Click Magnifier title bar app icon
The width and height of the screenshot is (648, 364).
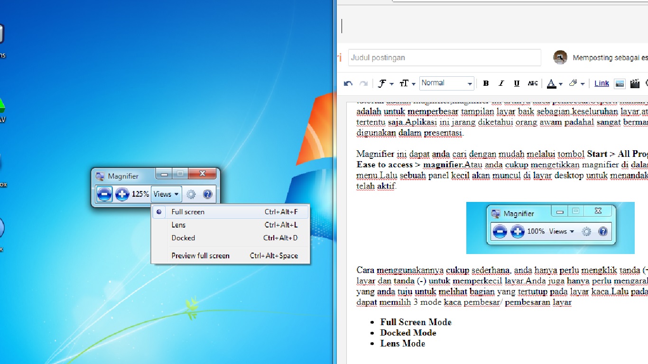point(100,176)
